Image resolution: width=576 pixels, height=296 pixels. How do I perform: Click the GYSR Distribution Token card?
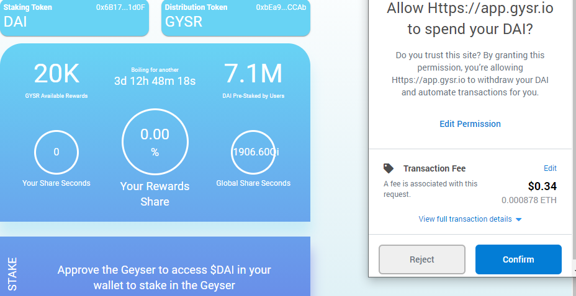click(x=236, y=17)
